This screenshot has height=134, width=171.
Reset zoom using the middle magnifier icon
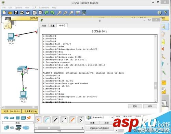(x=65, y=13)
